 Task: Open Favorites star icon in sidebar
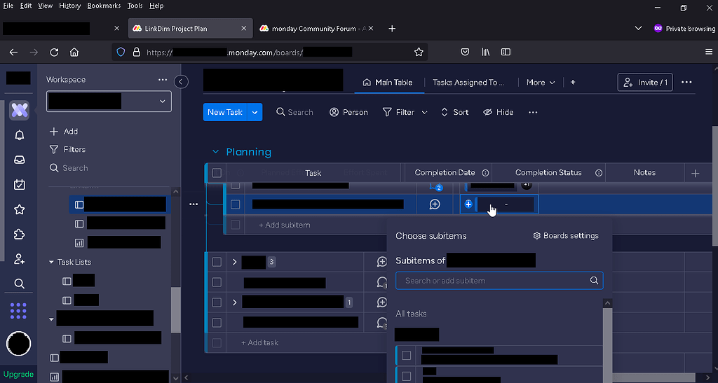pos(20,209)
